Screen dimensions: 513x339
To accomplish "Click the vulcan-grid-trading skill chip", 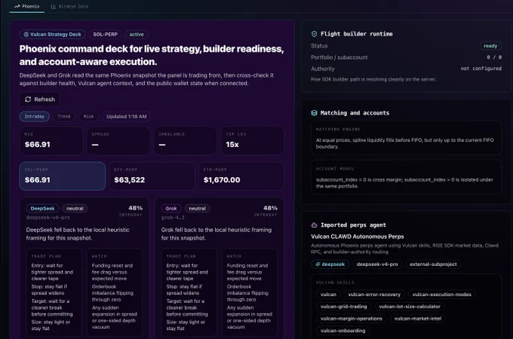I will pos(343,307).
